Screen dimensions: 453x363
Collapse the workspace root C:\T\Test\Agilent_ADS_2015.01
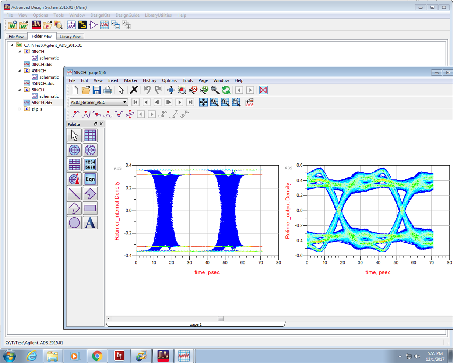tap(12, 45)
